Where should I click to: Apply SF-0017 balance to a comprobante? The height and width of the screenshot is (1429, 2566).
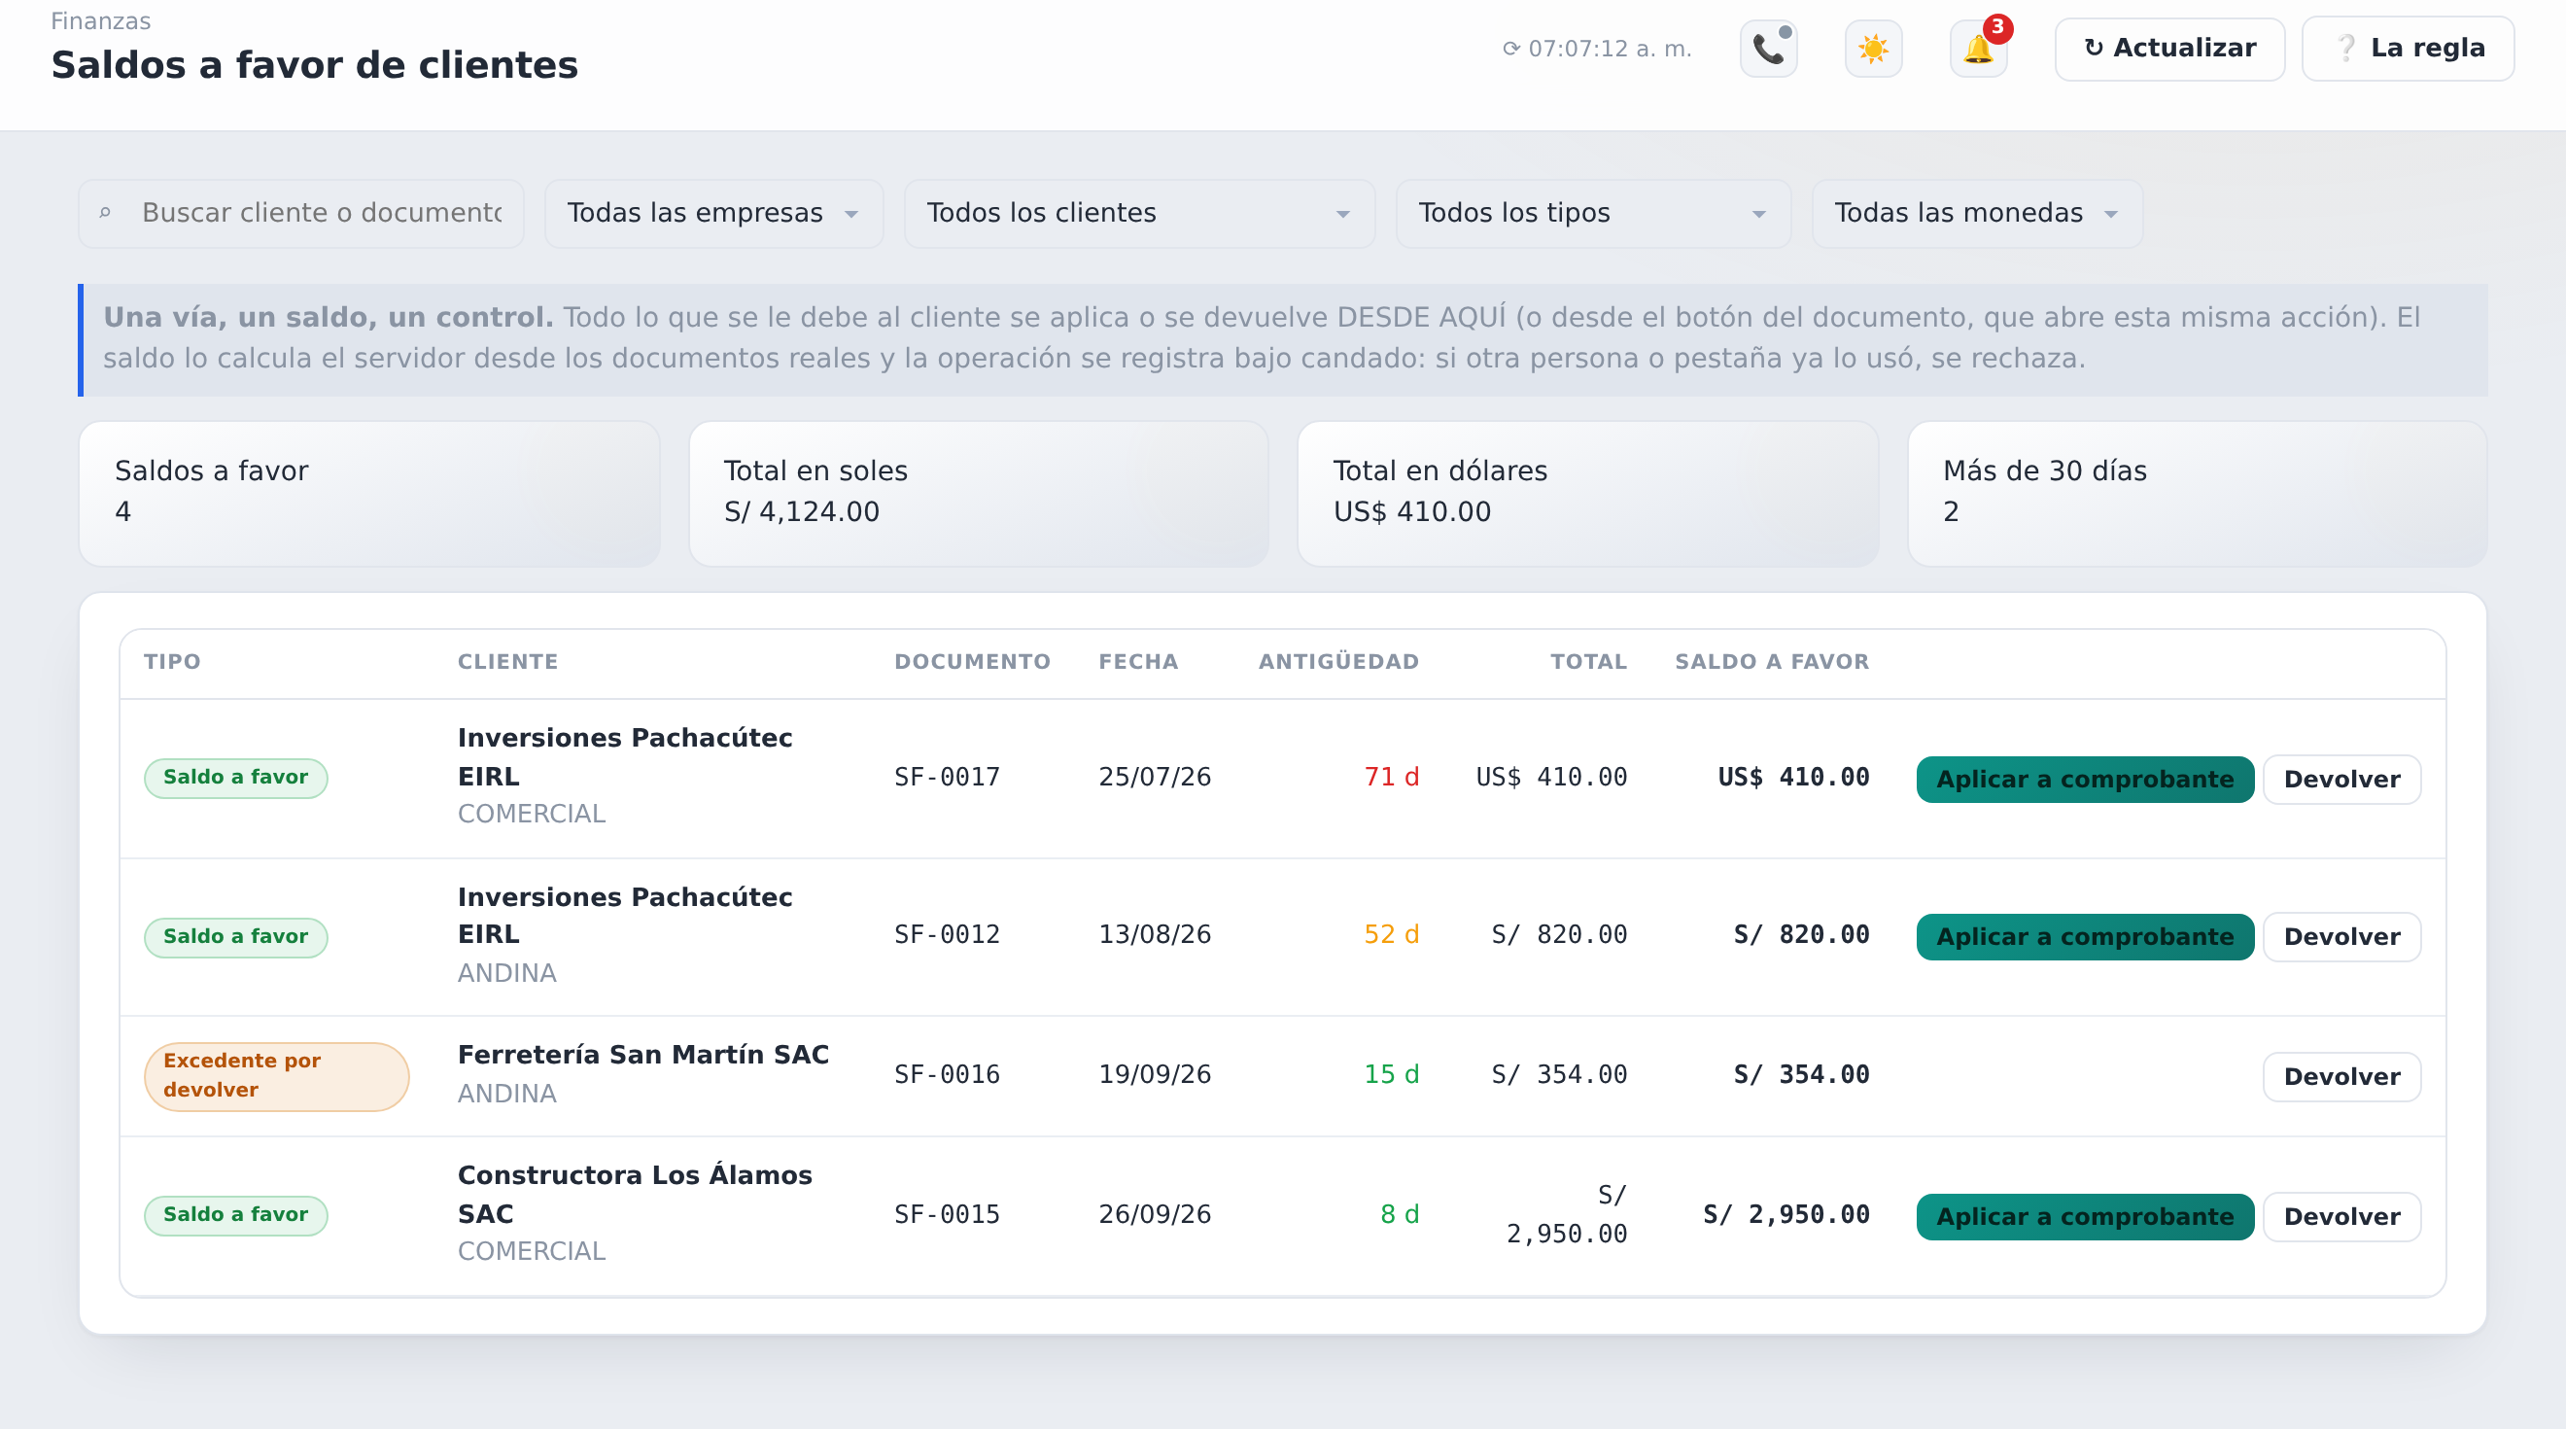click(2084, 780)
